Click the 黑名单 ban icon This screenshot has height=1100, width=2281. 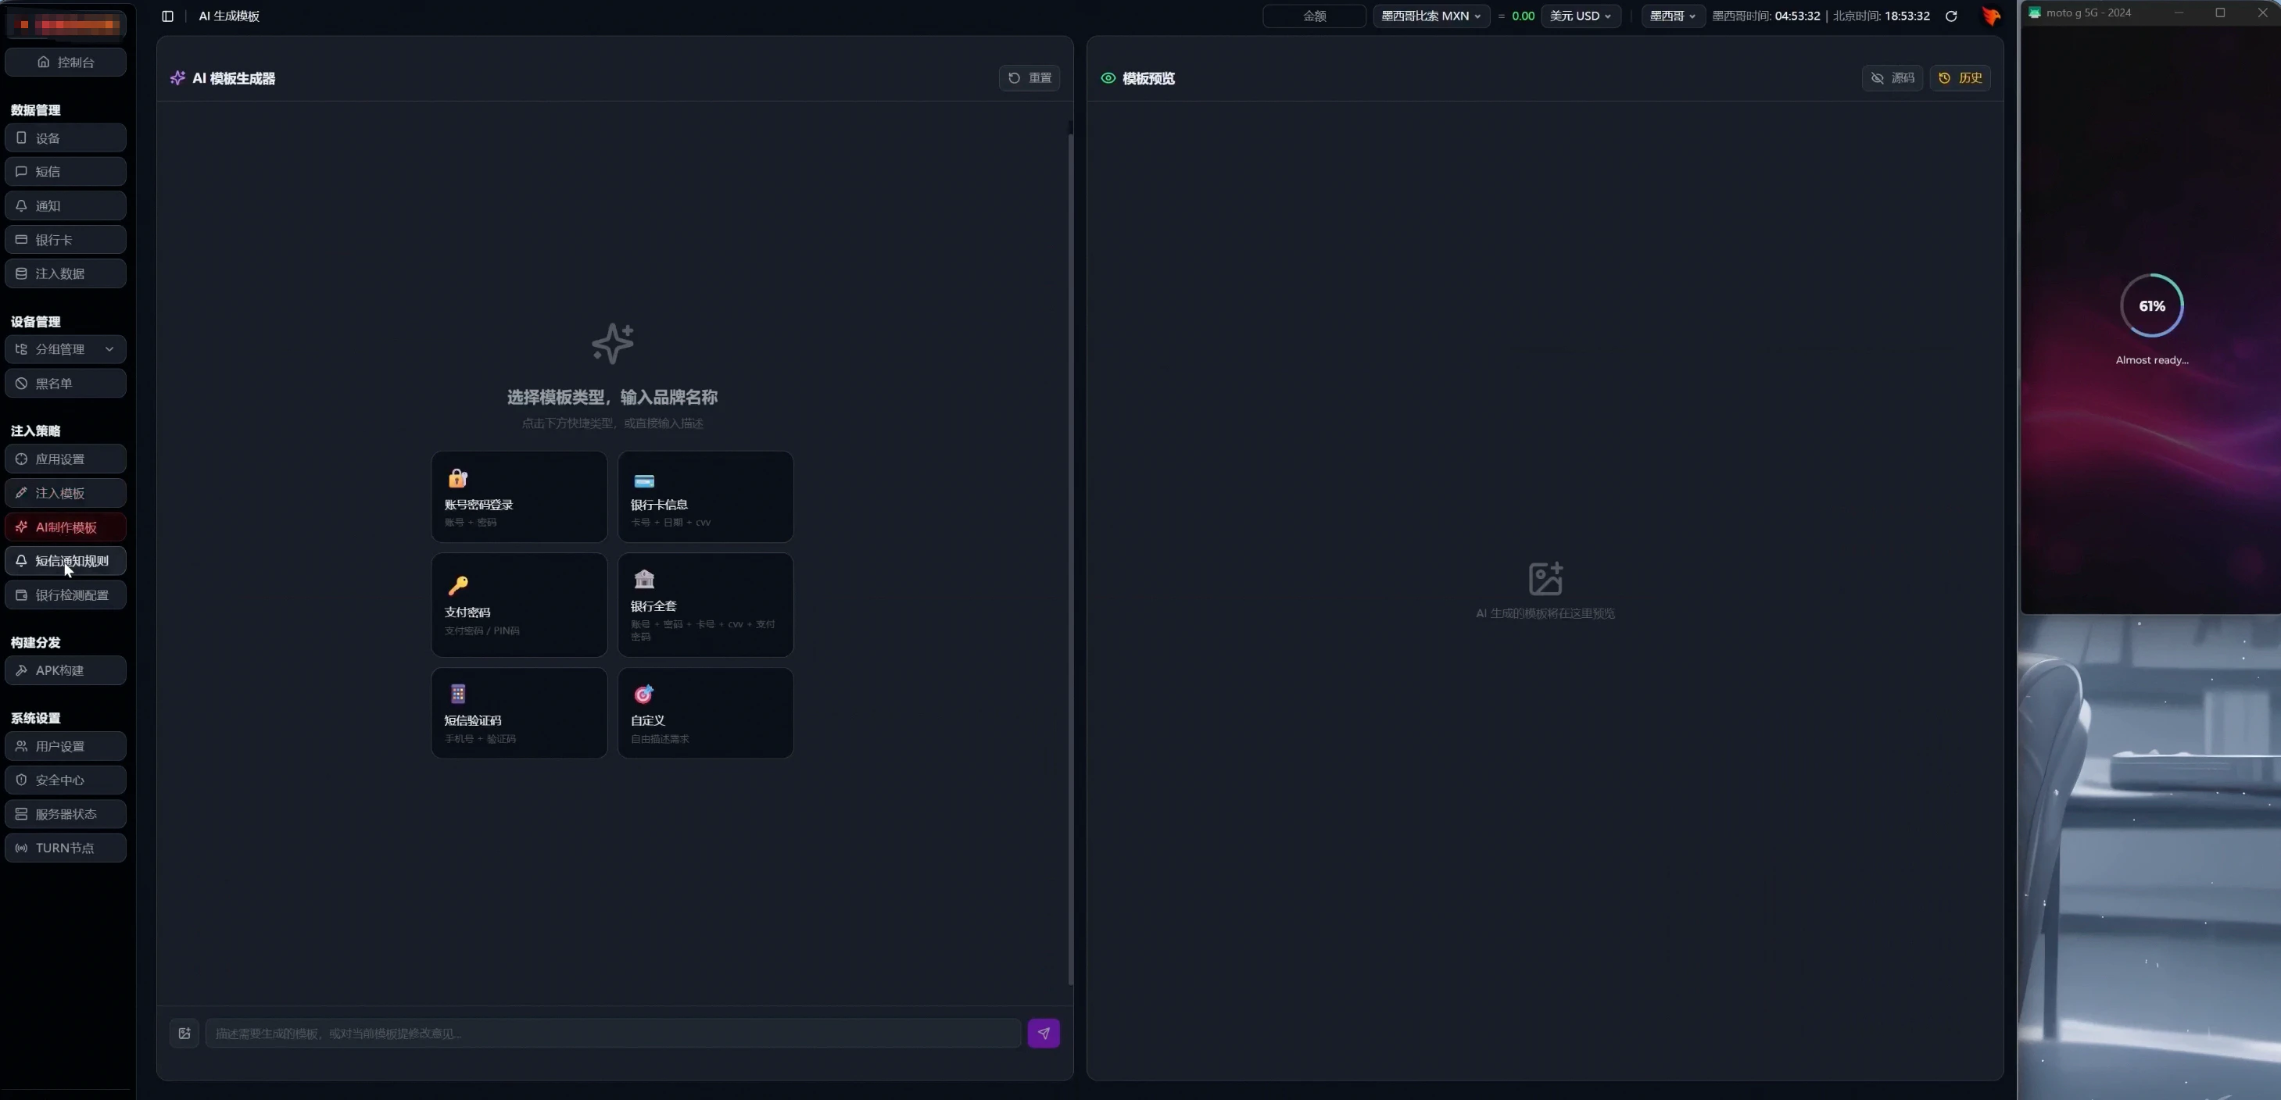[21, 383]
